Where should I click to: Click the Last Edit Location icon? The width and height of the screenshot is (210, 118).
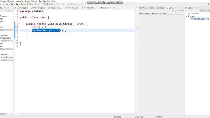[x=68, y=4]
